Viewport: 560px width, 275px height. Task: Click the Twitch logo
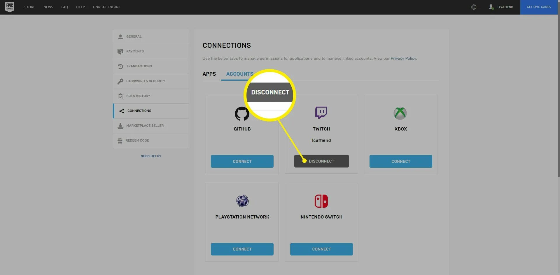tap(321, 112)
